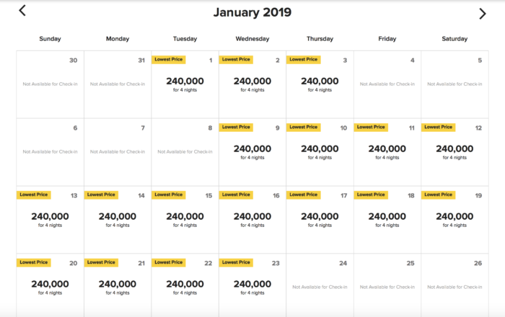Select January 2 for 240,000 points

tap(252, 84)
